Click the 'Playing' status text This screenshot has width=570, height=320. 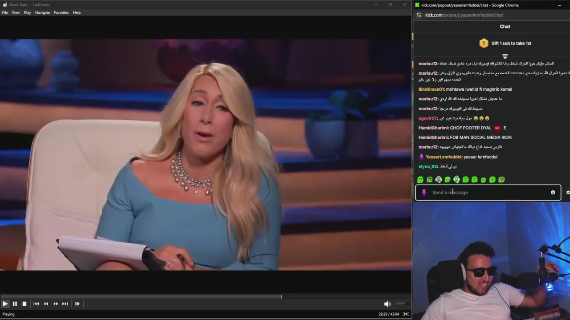click(8, 314)
